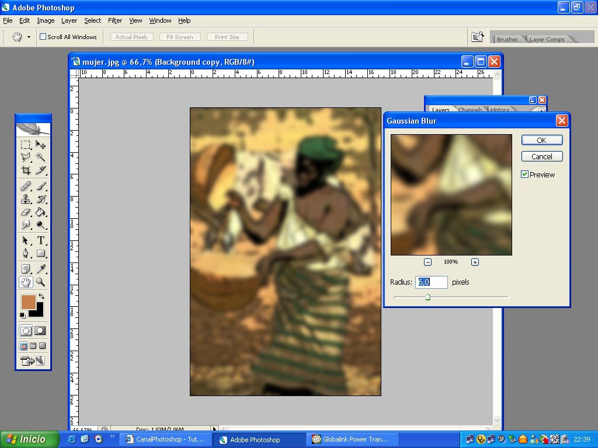Select the Rectangular Marquee tool
598x448 pixels.
click(x=26, y=145)
